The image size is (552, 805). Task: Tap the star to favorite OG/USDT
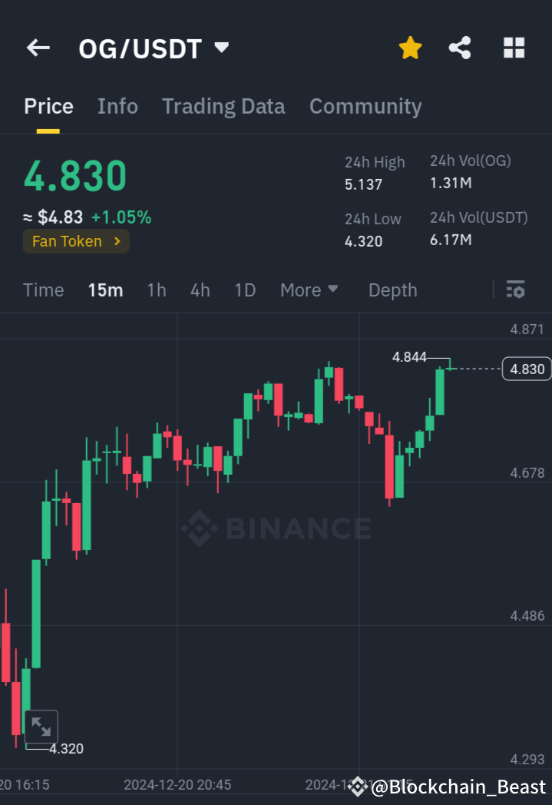410,48
